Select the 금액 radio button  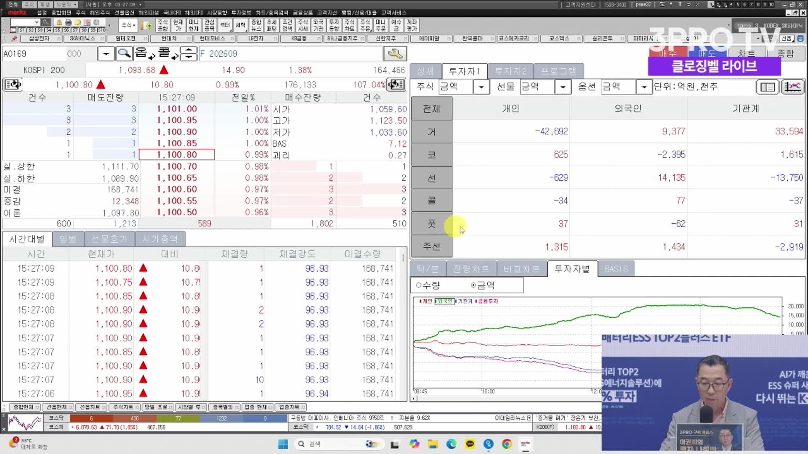coord(473,285)
